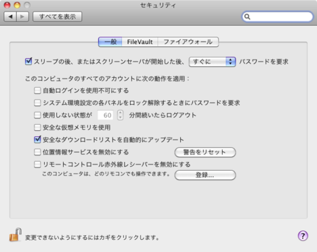The height and width of the screenshot is (252, 317).
Task: Click the すべてを表示 button
Action: pos(58,17)
